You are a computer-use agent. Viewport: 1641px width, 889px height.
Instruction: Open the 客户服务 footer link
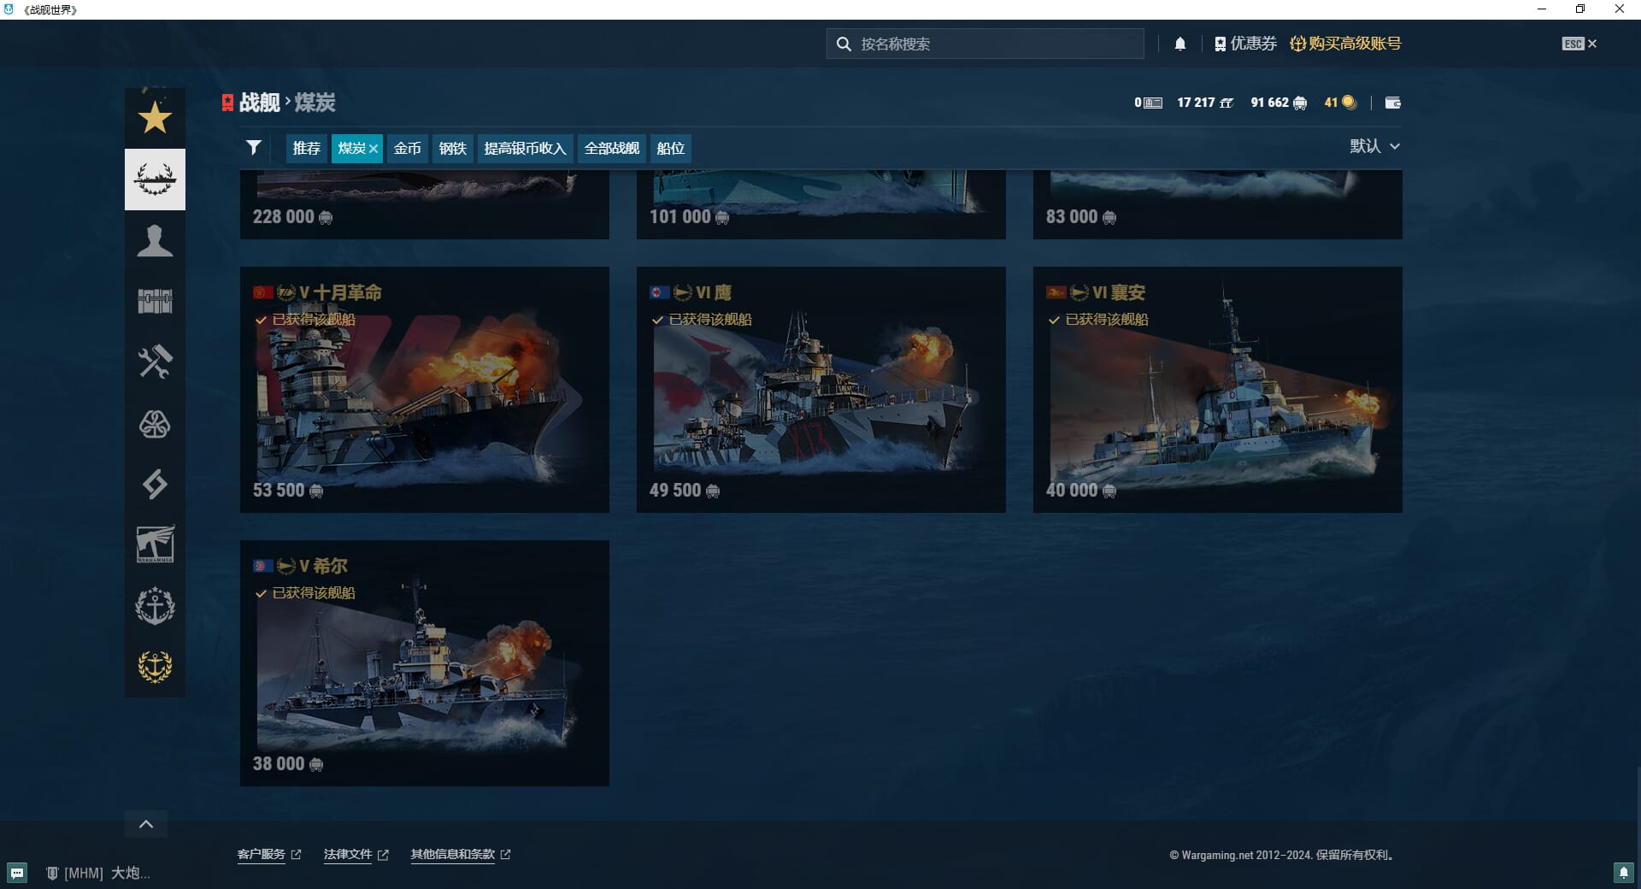[262, 854]
